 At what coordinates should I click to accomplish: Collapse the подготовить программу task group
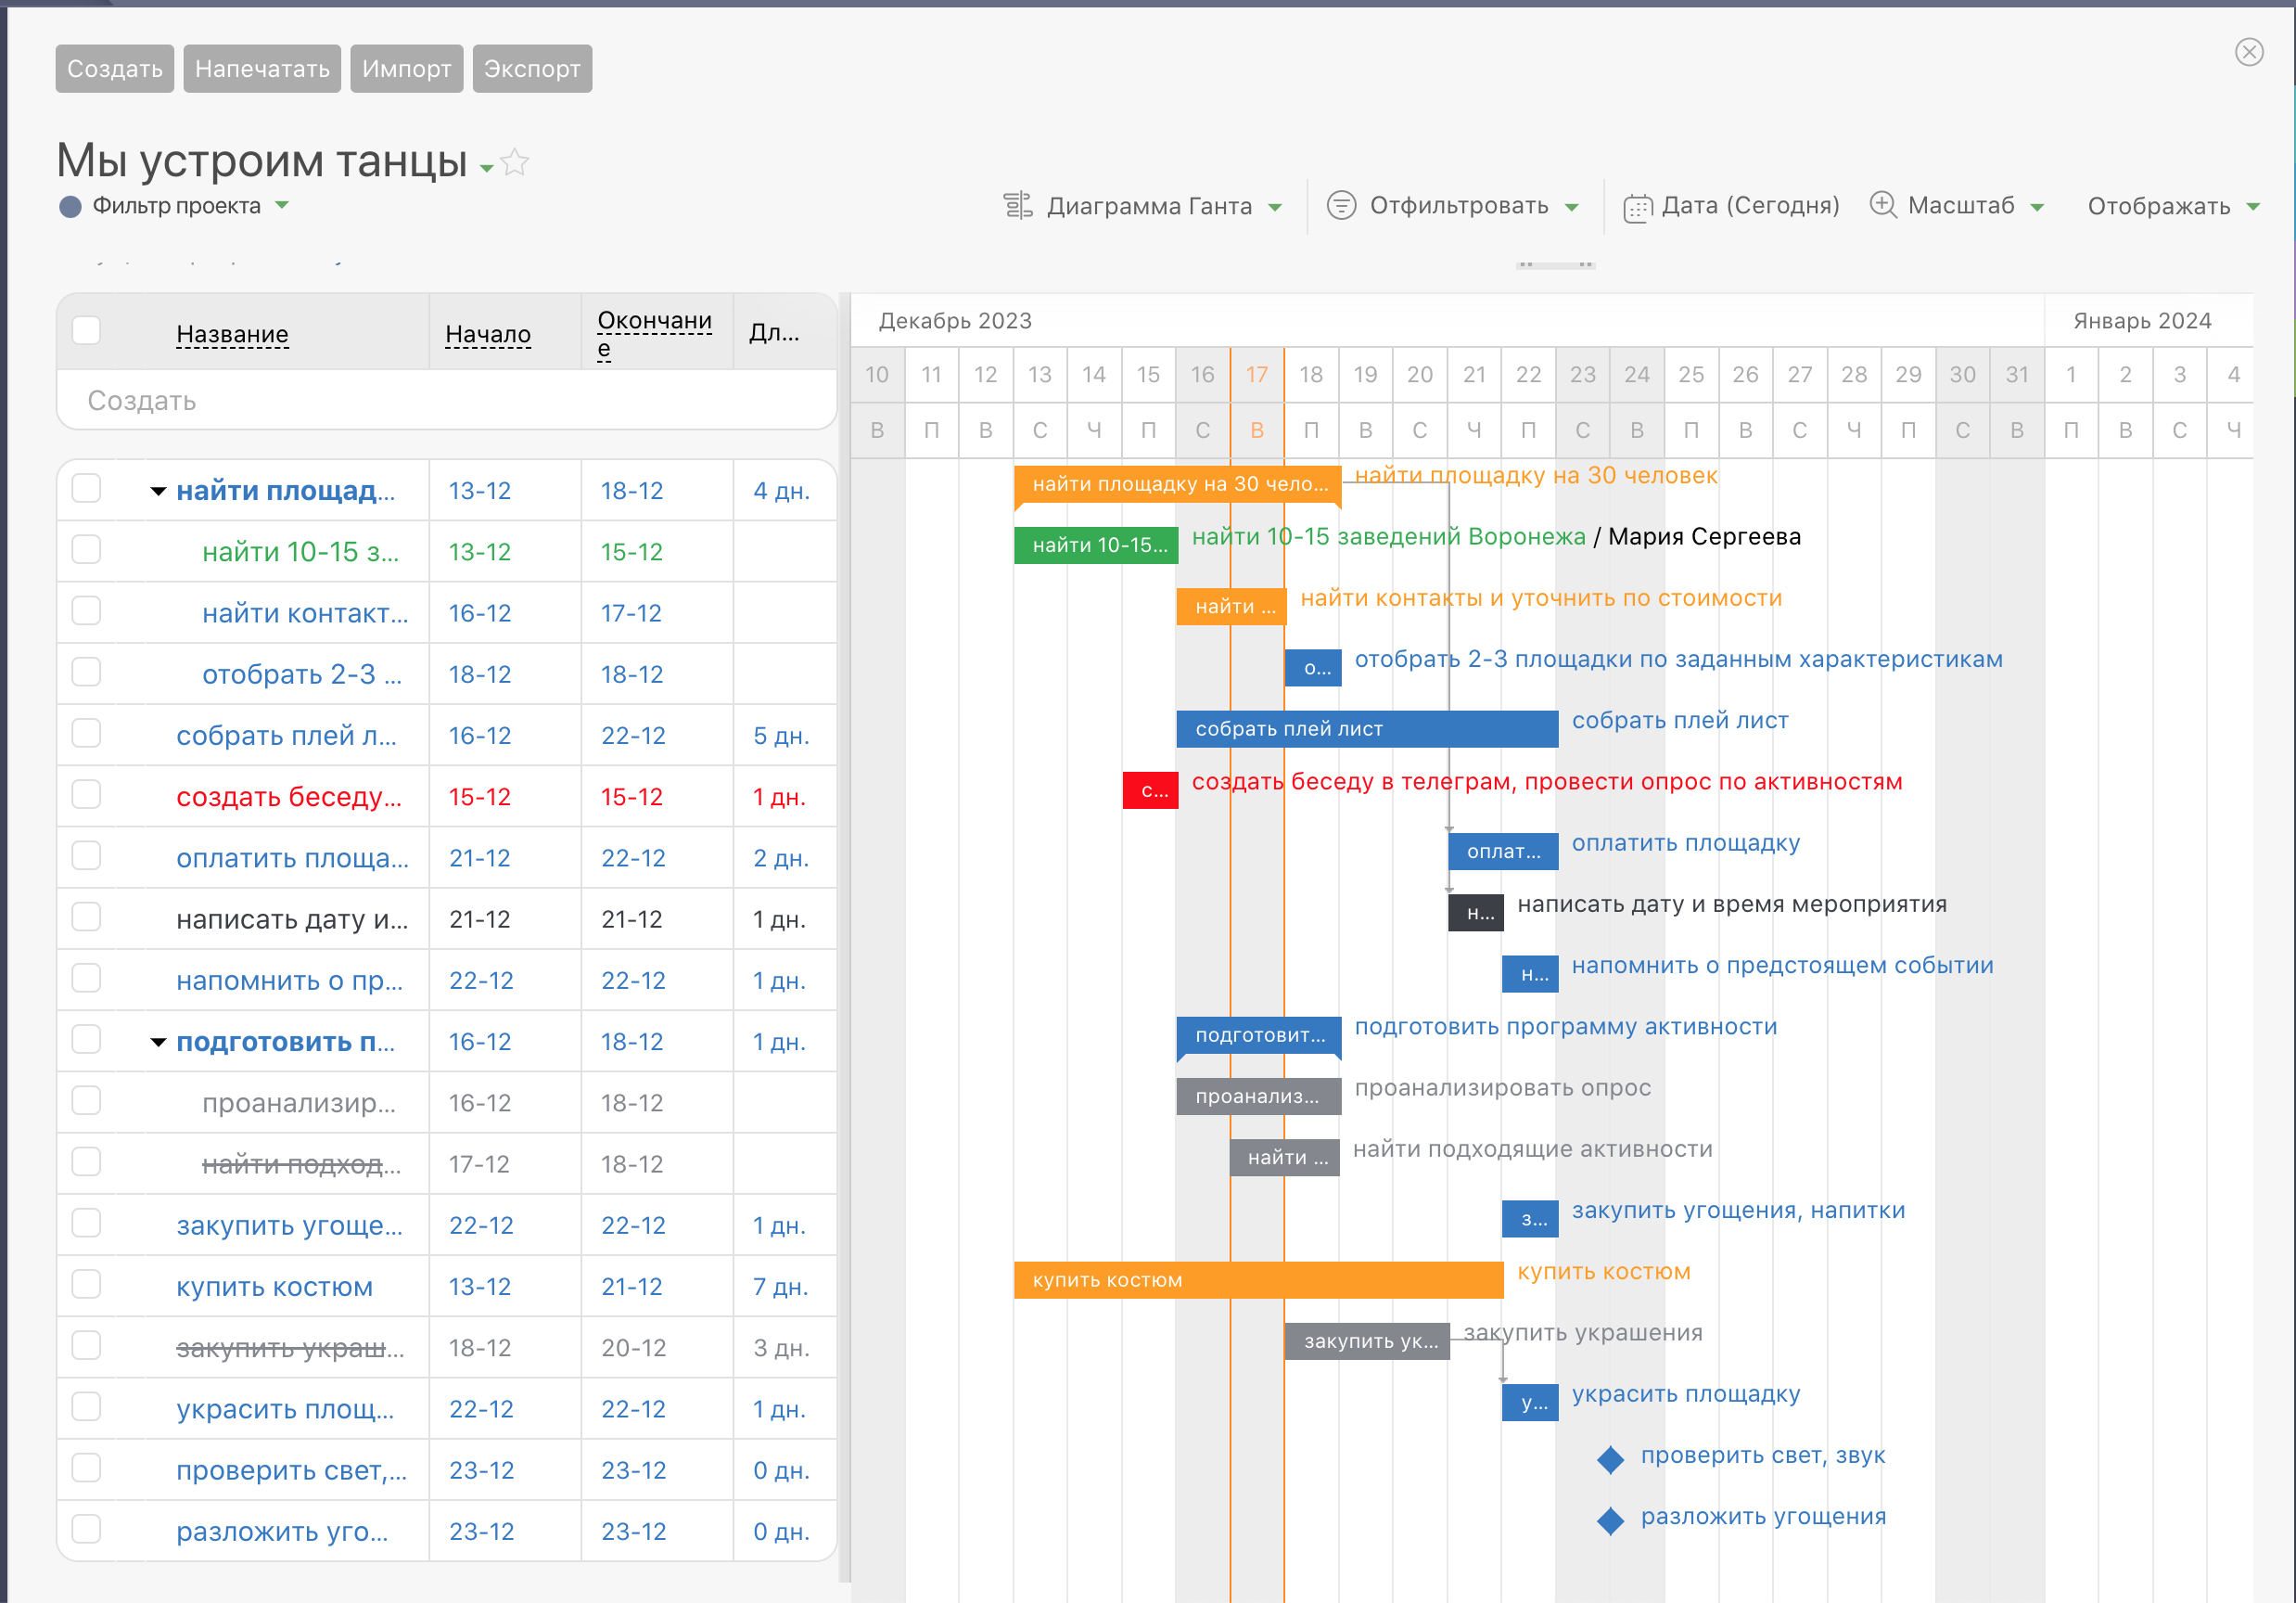click(x=158, y=1043)
